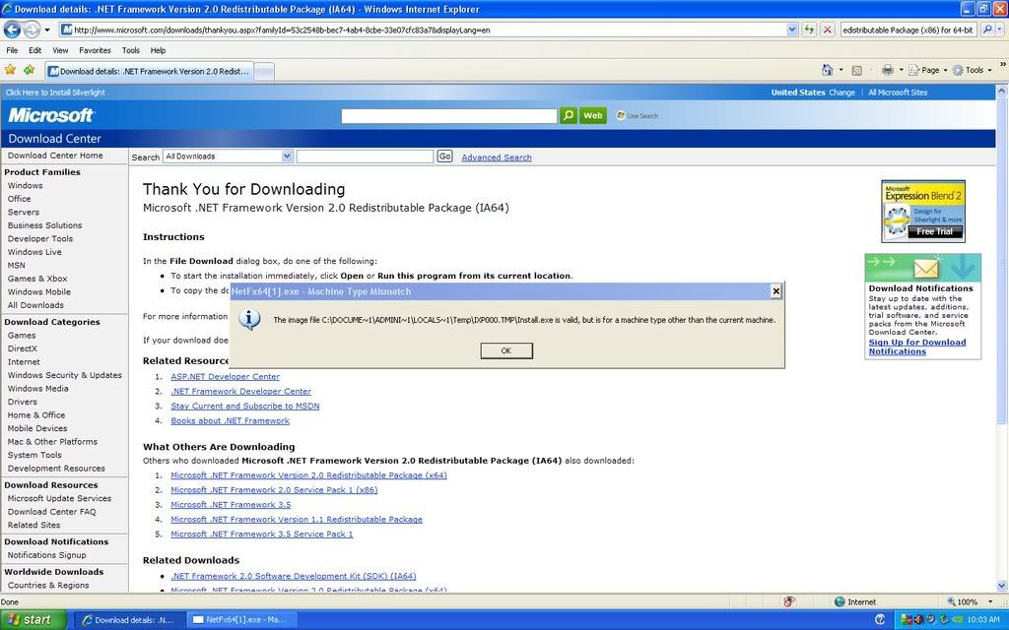Click the Add to Favorites star-plus icon
The height and width of the screenshot is (630, 1009).
pos(29,70)
